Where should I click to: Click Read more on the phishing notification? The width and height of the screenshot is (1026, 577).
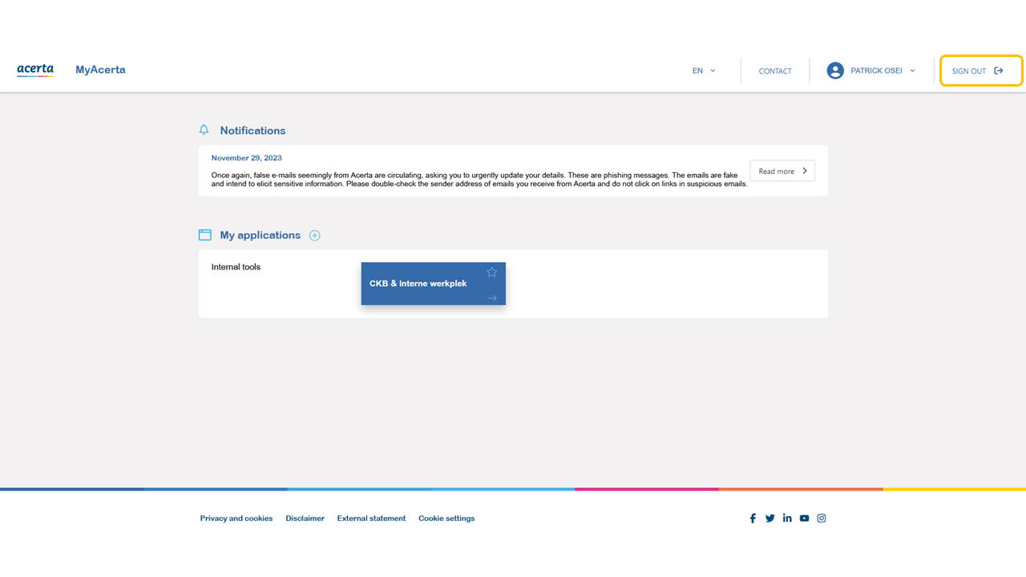[x=782, y=171]
